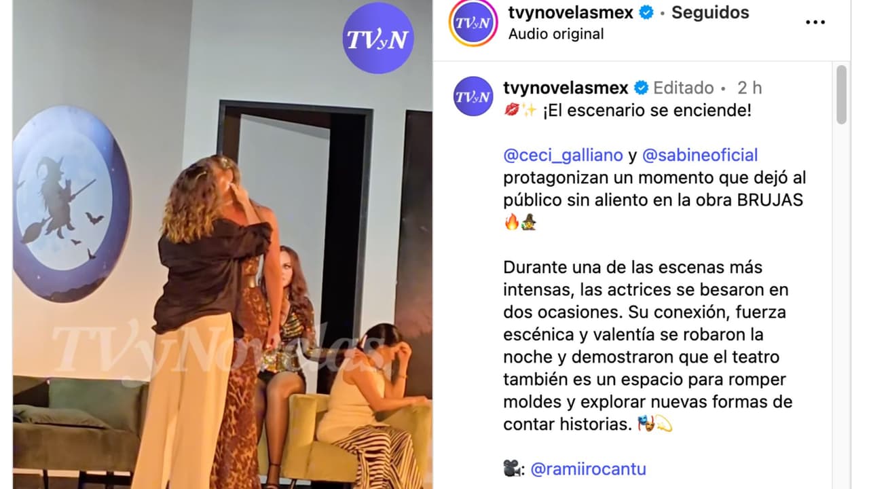Click the witch moon backdrop in video
This screenshot has height=489, width=869.
coord(71,204)
